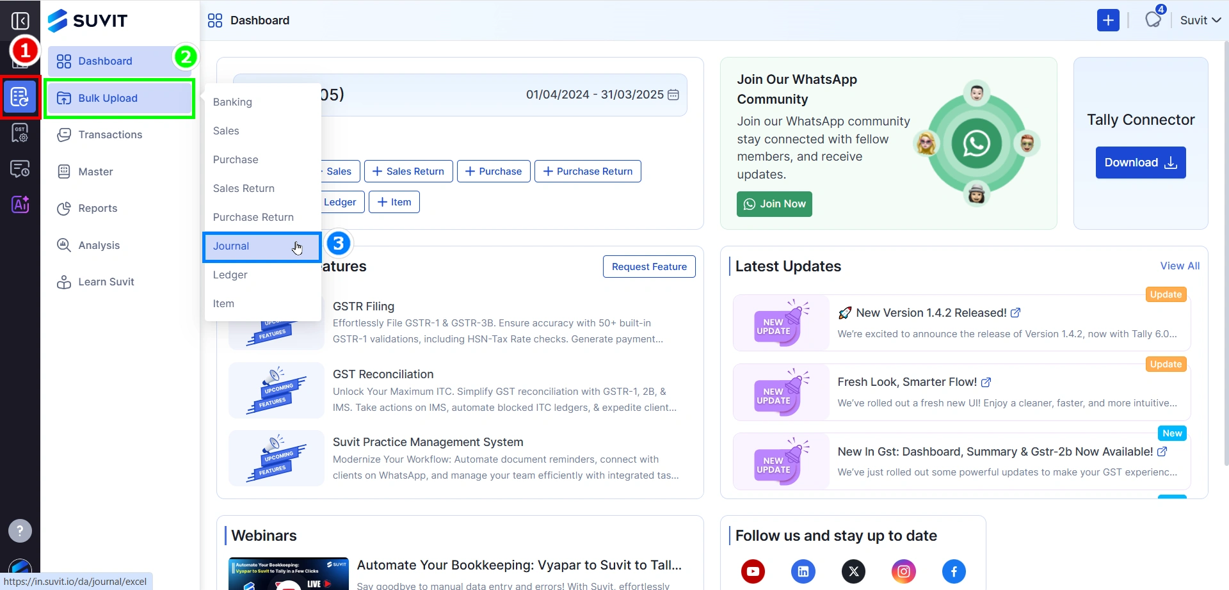Choose Item from Bulk Upload submenu
Screen dimensions: 1229x590
pos(262,304)
